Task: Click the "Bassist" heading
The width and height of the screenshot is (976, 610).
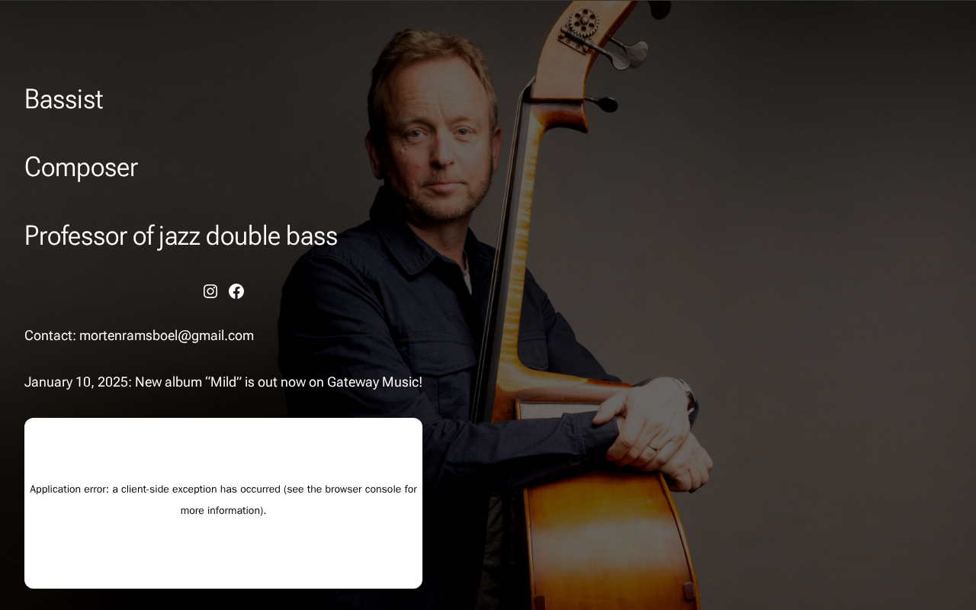Action: point(64,99)
